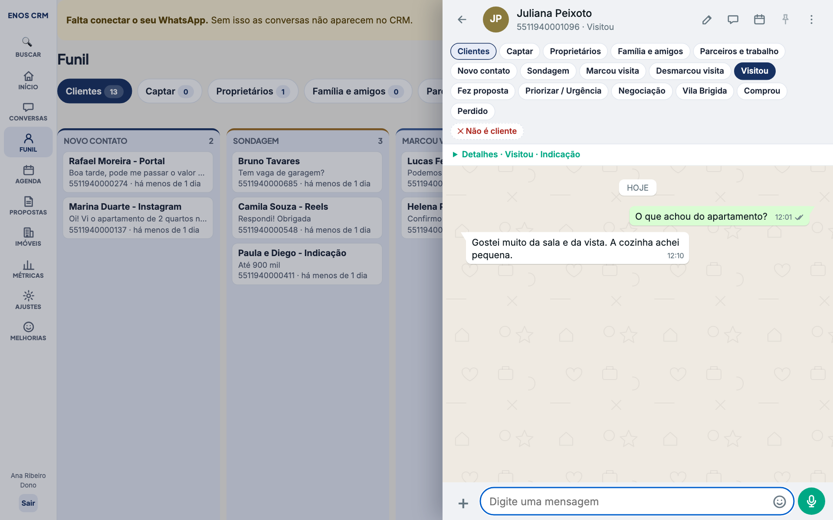Open Propostas document icon
This screenshot has height=520, width=833.
(x=28, y=205)
